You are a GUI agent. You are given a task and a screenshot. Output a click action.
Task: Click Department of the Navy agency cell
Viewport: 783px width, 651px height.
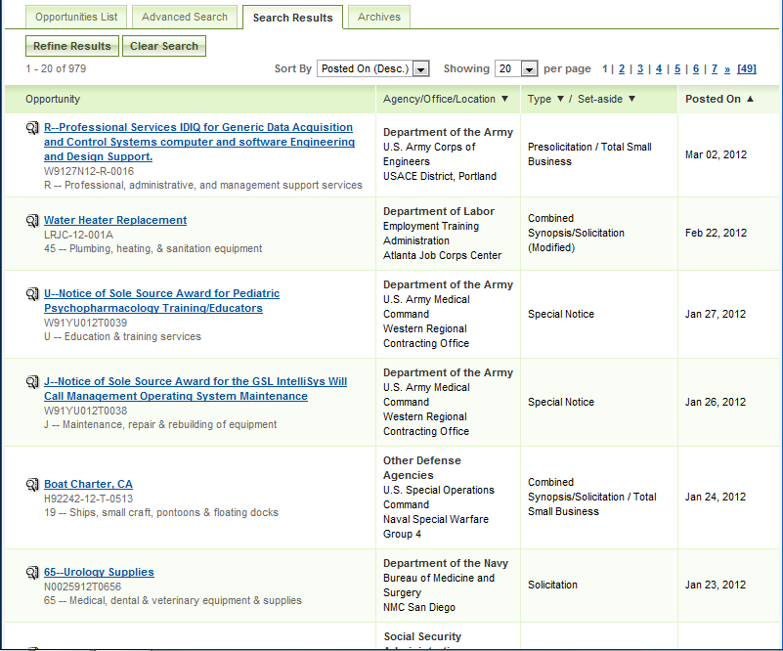(x=448, y=585)
